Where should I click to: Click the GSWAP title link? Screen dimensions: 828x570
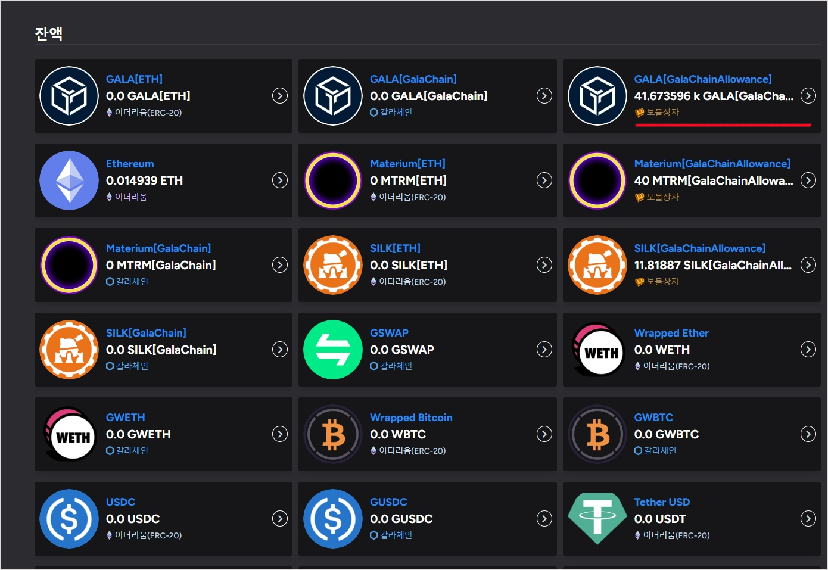point(389,333)
